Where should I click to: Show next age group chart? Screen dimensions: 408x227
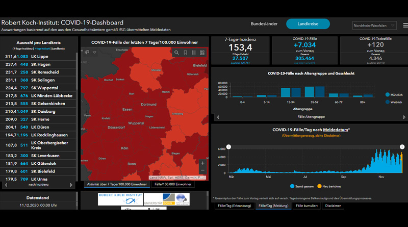404,117
